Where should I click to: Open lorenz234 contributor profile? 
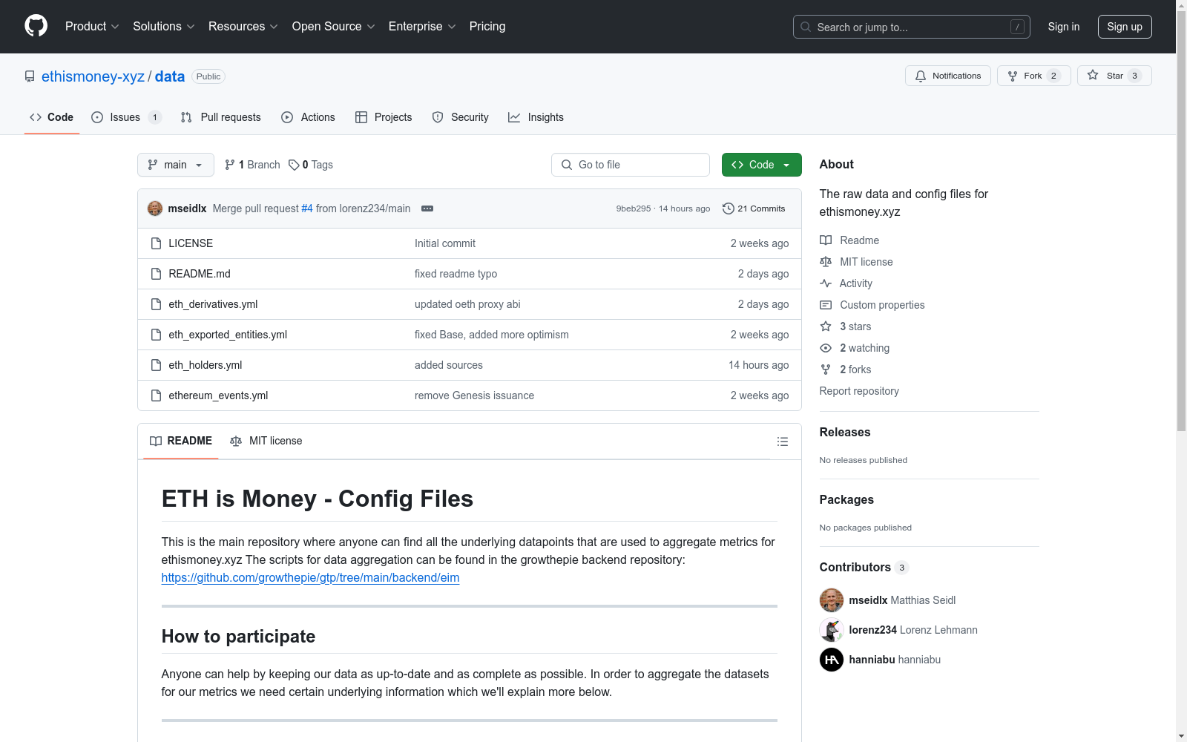pos(872,630)
